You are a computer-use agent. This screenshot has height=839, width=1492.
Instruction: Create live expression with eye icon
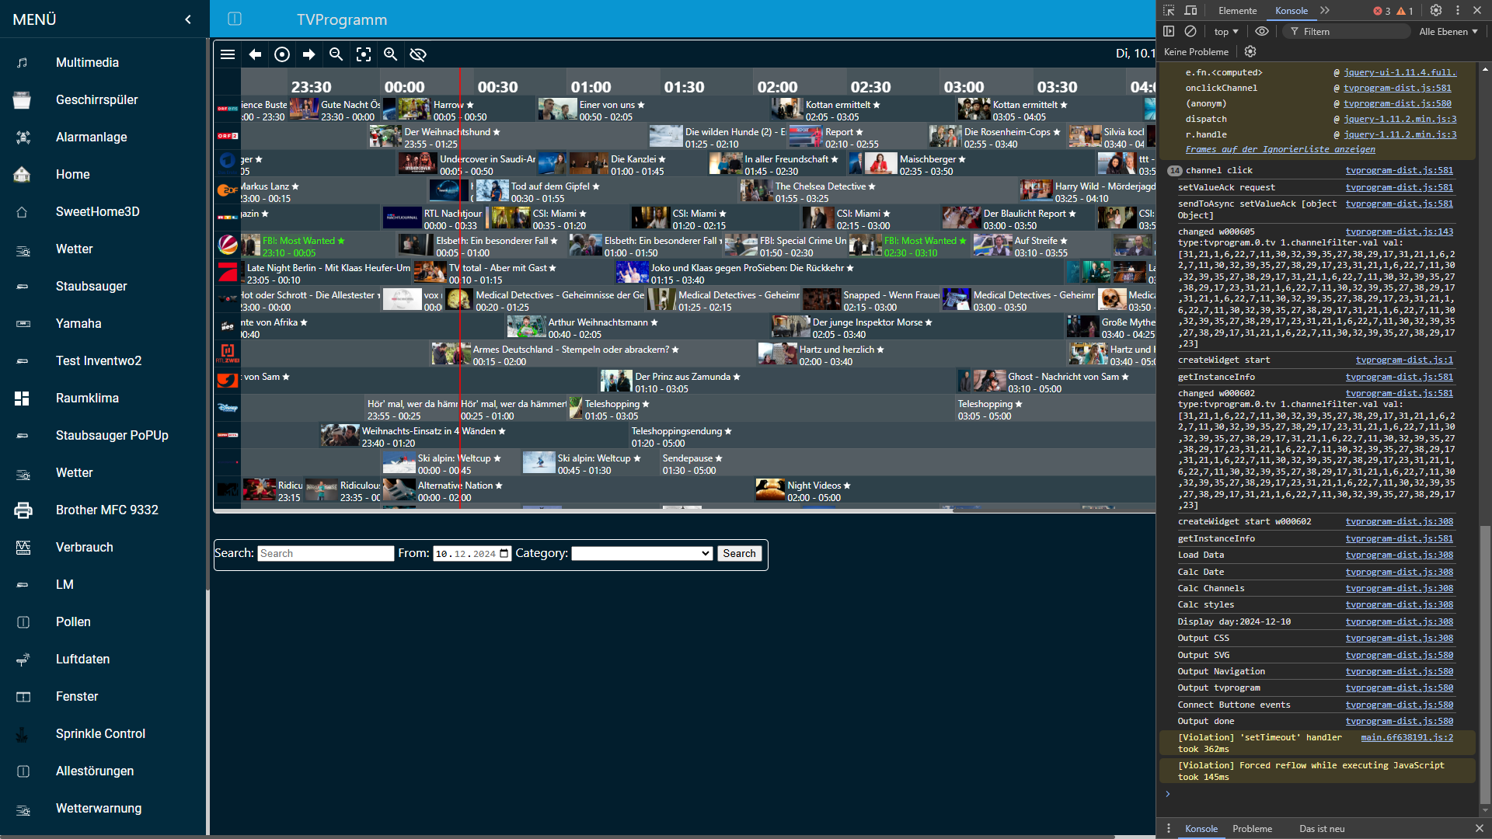point(1262,31)
